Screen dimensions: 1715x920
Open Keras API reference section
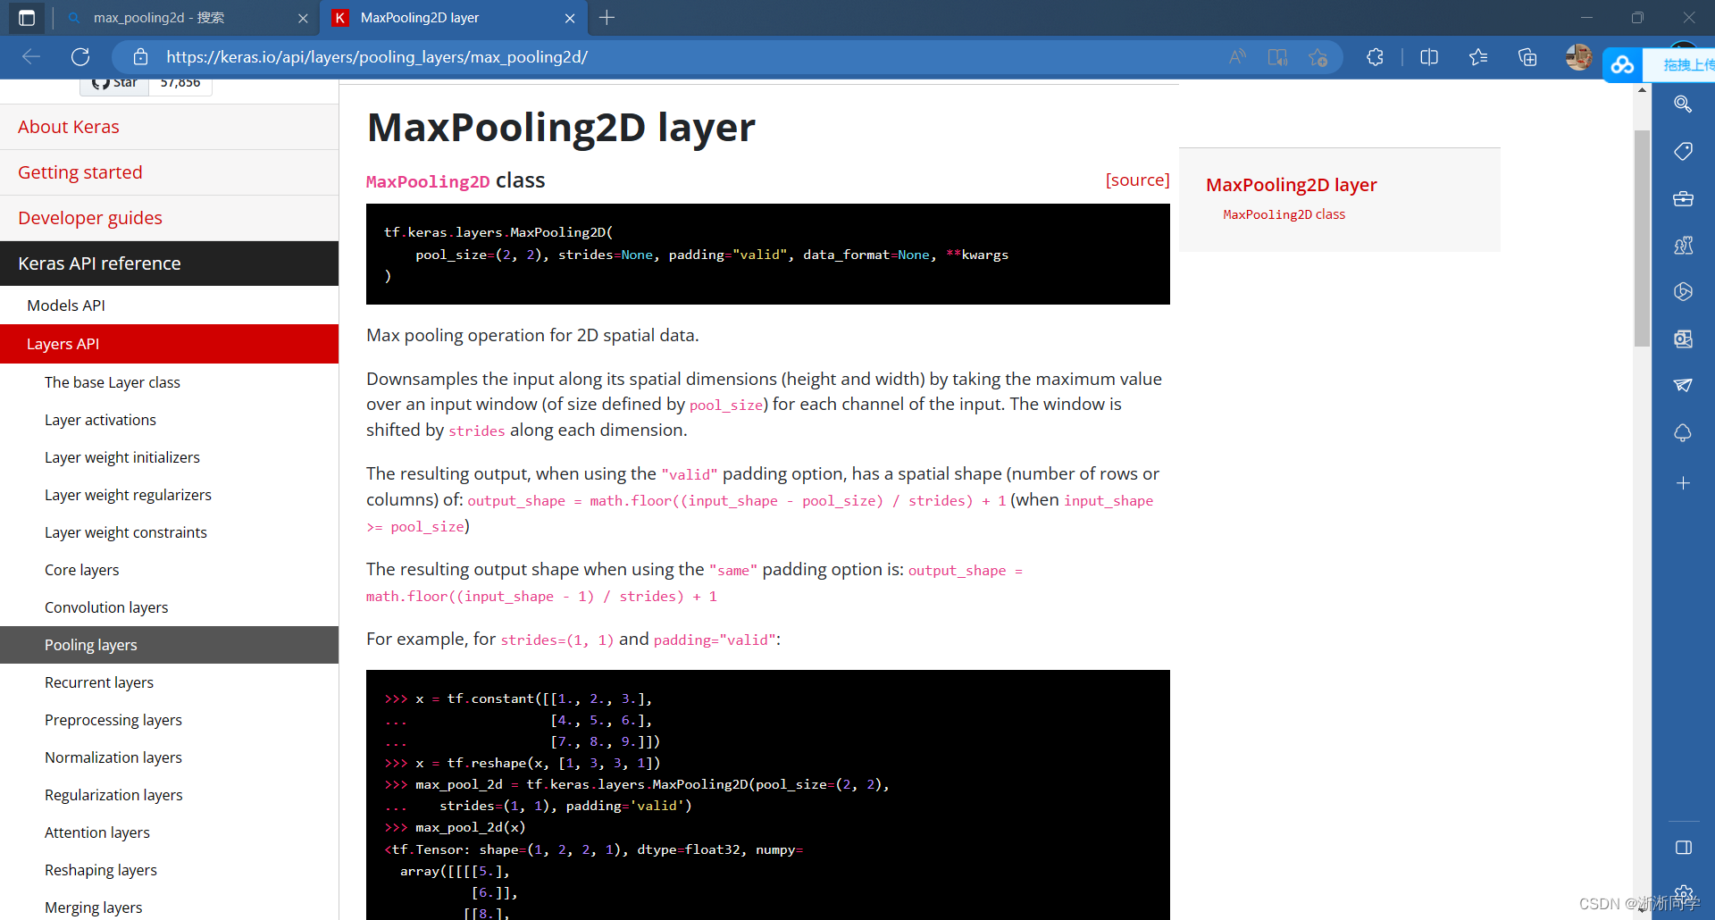tap(169, 263)
